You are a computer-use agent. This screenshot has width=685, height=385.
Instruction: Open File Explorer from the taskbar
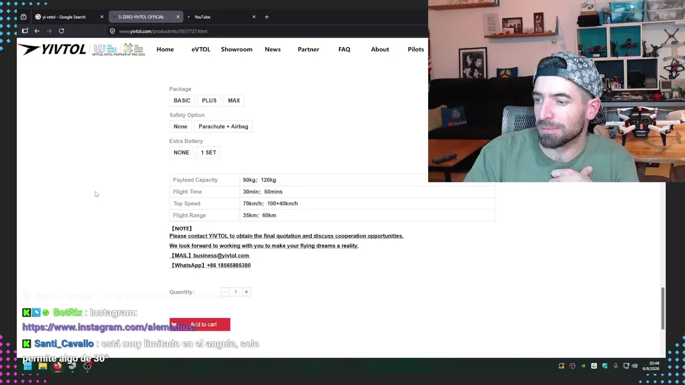coord(42,366)
